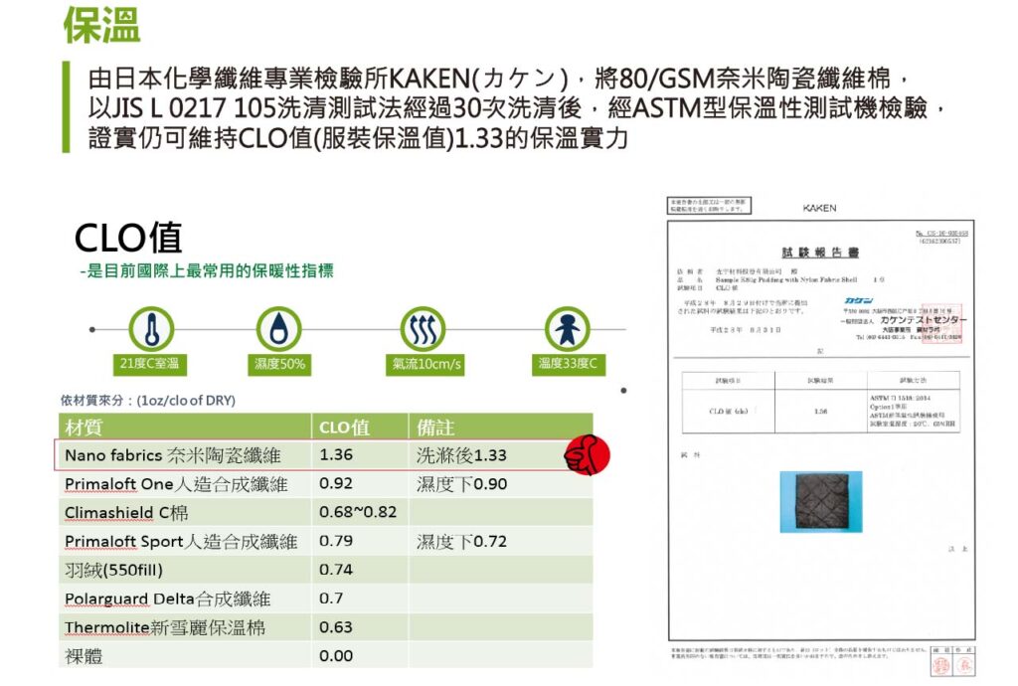
Task: Click the water drop humidity icon
Action: coord(278,328)
